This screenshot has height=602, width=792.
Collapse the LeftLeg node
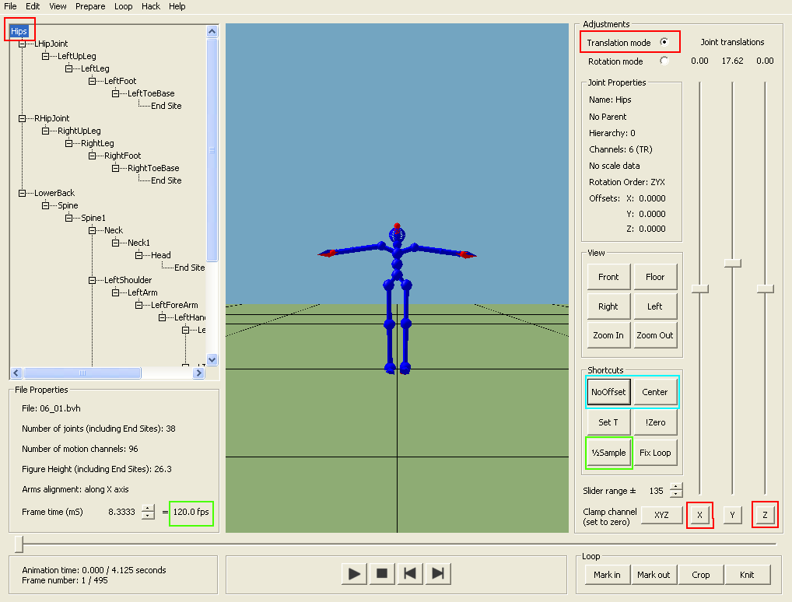pos(68,68)
